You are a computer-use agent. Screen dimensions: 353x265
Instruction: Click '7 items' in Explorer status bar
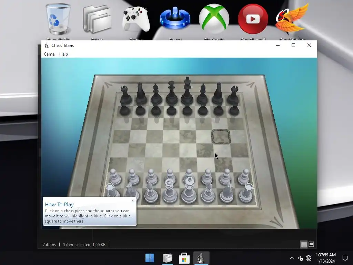click(49, 245)
